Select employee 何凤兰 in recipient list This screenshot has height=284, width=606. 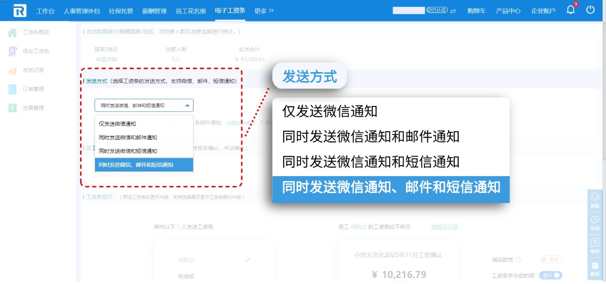pyautogui.click(x=187, y=260)
